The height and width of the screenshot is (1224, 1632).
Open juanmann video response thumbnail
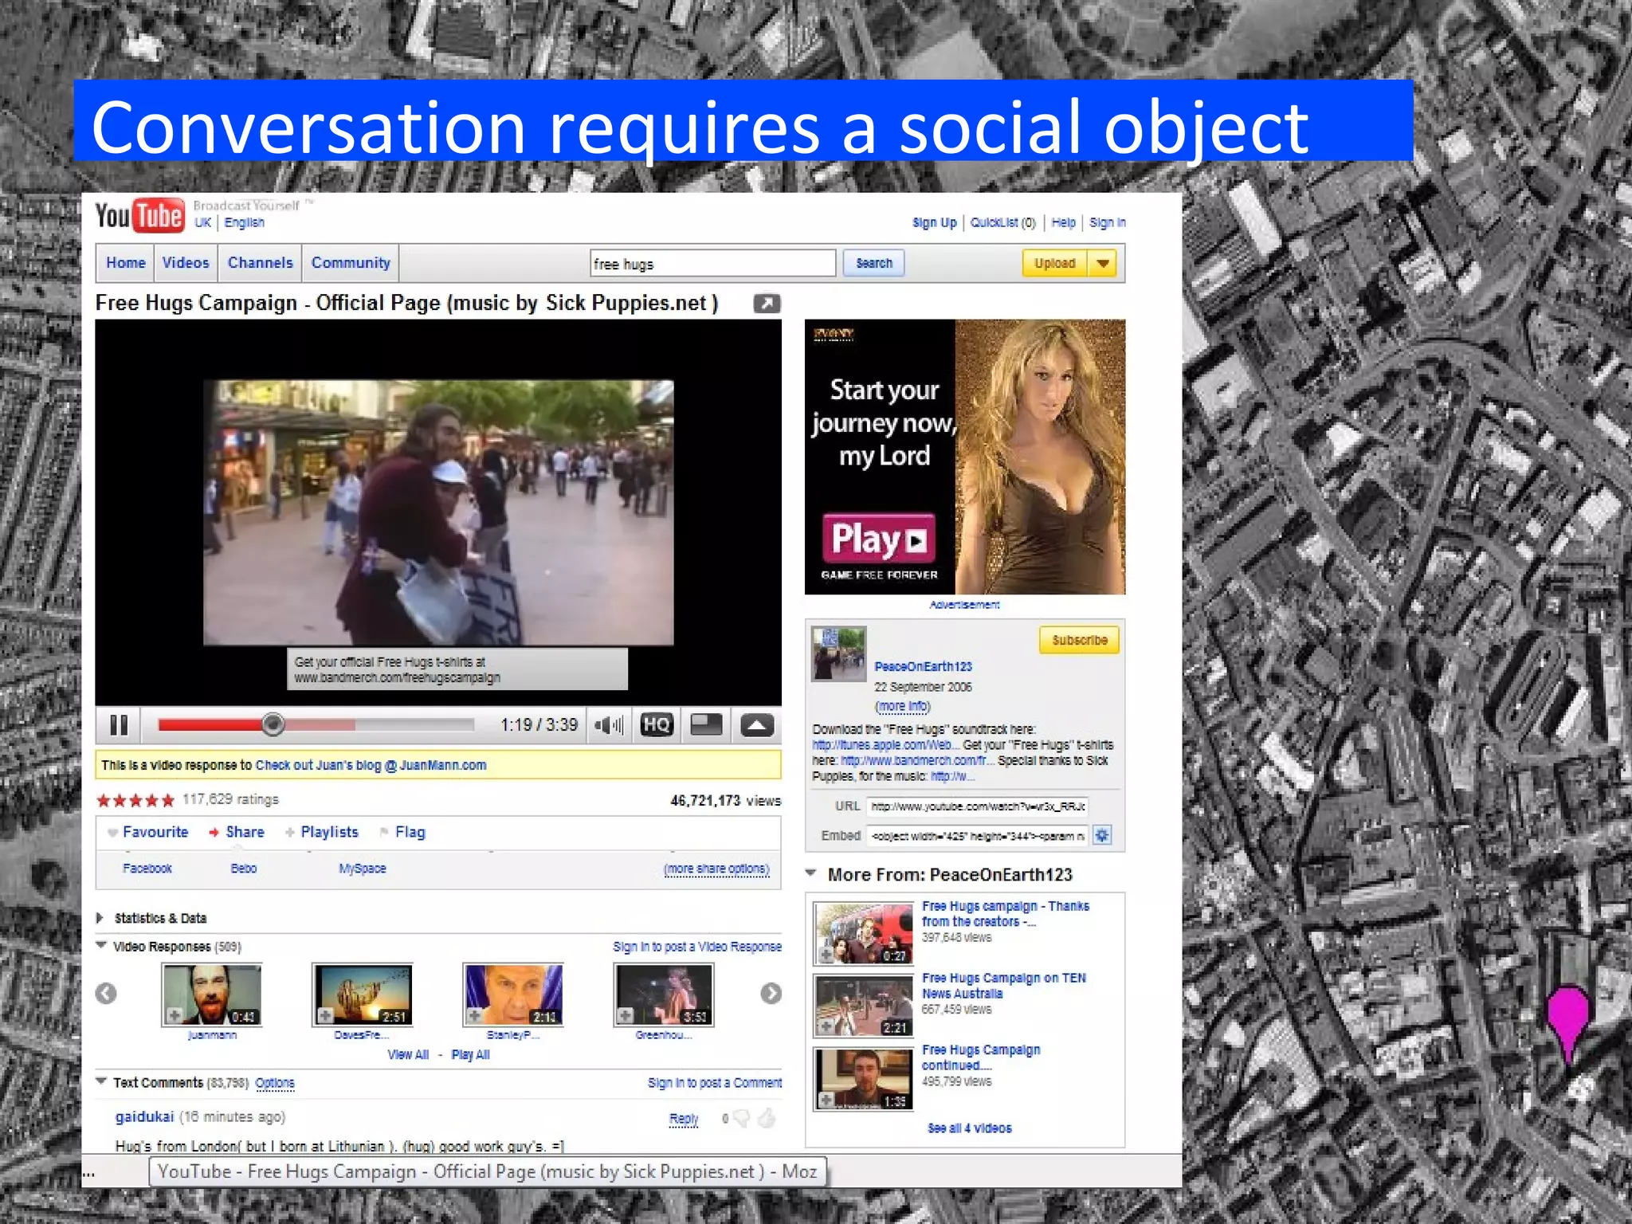[212, 994]
